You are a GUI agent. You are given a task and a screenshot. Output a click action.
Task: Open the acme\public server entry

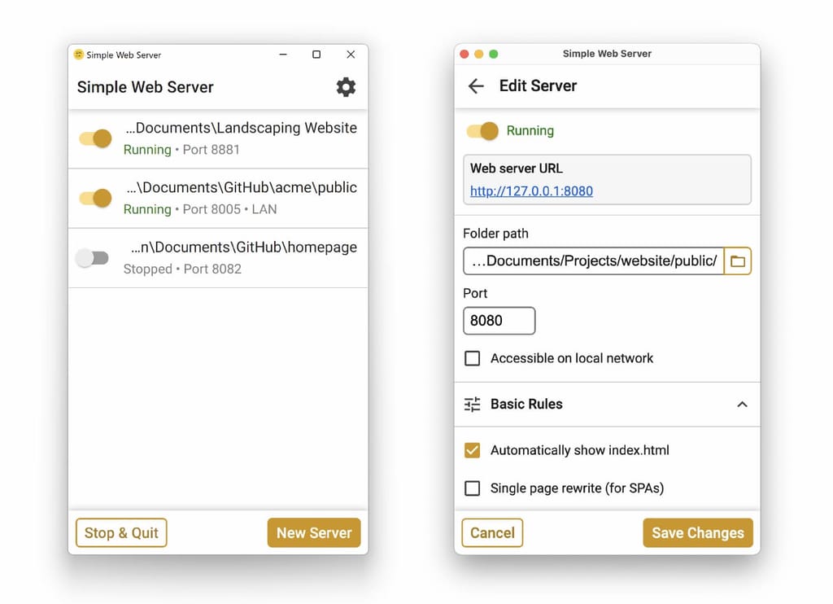coord(241,198)
